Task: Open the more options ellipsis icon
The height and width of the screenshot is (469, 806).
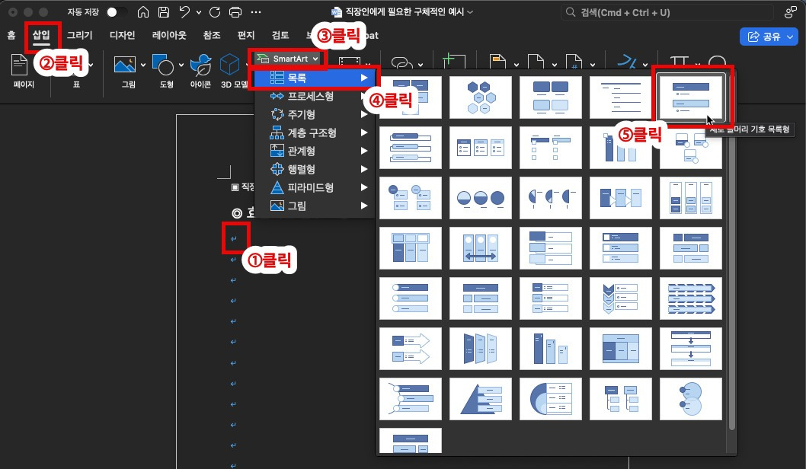Action: 256,12
